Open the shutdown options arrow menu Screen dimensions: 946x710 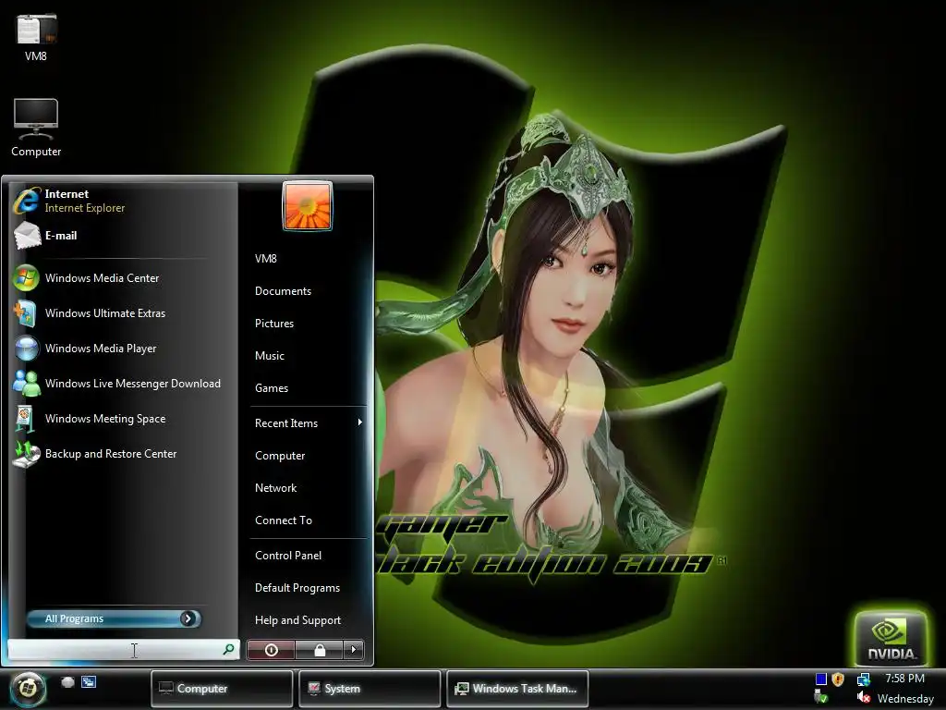tap(354, 650)
